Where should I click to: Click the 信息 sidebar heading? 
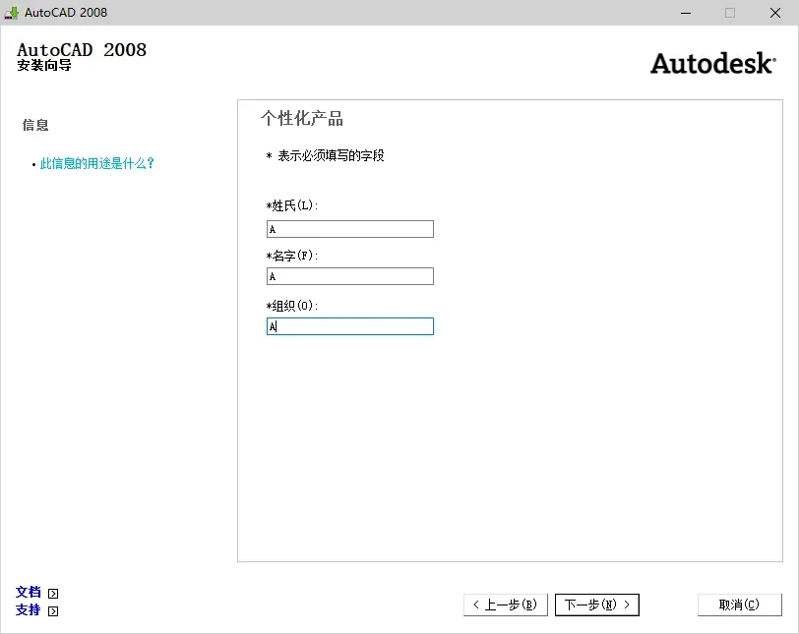point(35,125)
